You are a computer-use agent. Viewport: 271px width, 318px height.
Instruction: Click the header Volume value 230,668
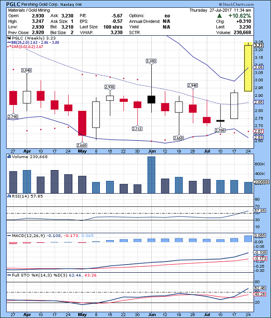242,33
